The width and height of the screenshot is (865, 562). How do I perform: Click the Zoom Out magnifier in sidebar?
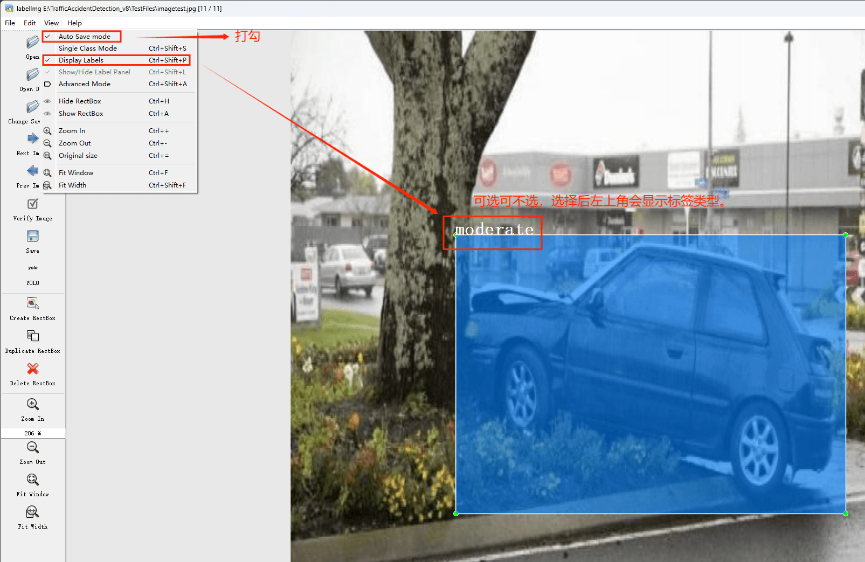tap(32, 448)
